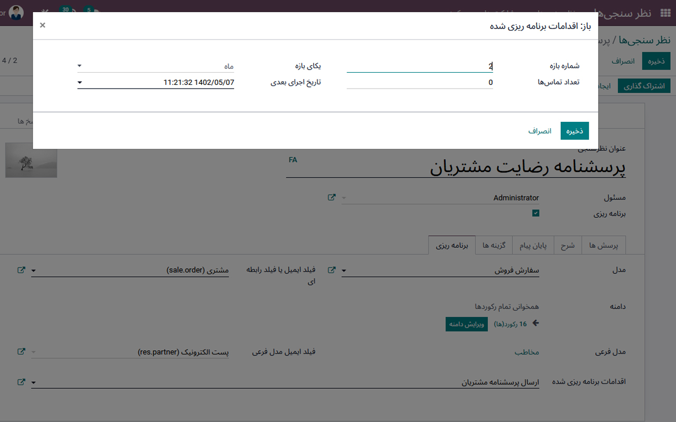
Task: Select the گزینه ها tab
Action: (494, 245)
